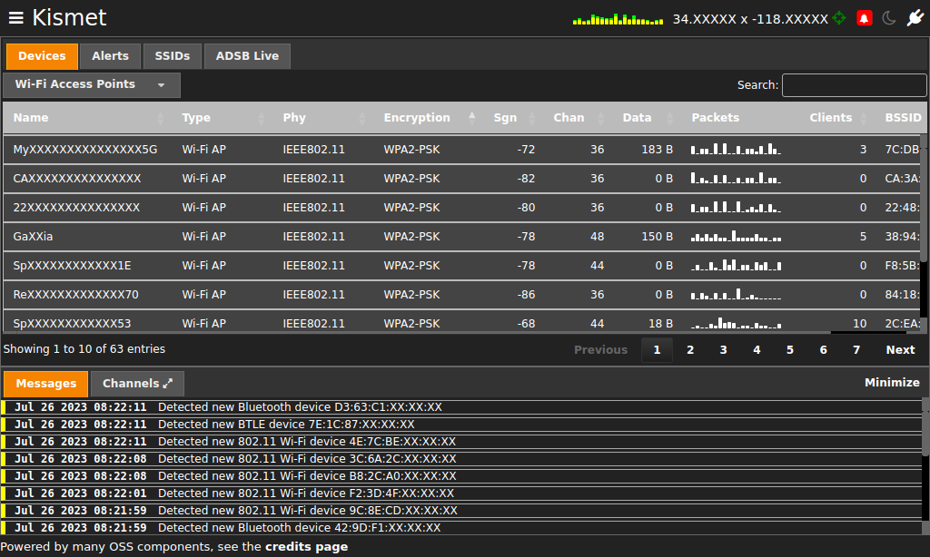The height and width of the screenshot is (557, 930).
Task: Open the red alert bell notifications
Action: pos(865,18)
